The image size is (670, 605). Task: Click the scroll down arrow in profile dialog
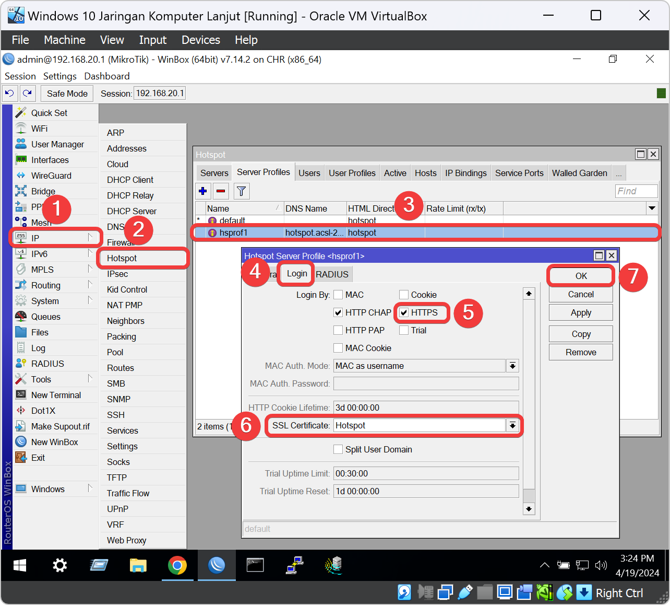click(529, 509)
